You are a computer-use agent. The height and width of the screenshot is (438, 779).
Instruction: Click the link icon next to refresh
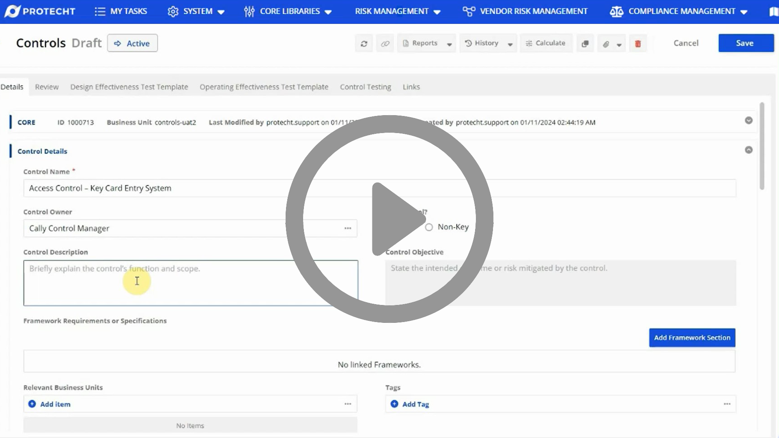tap(385, 43)
